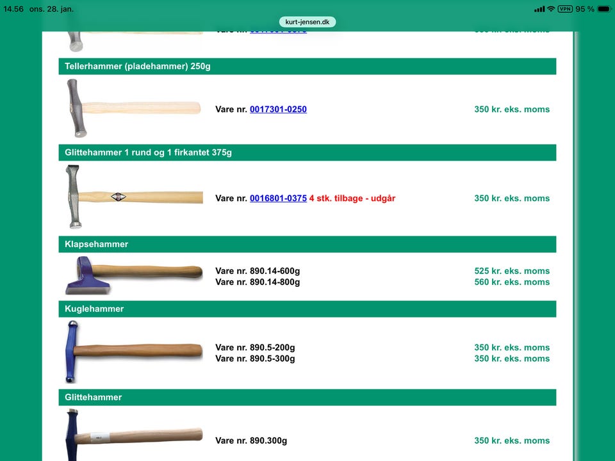Tap the cellular signal bars icon
615x461 pixels.
tap(539, 9)
